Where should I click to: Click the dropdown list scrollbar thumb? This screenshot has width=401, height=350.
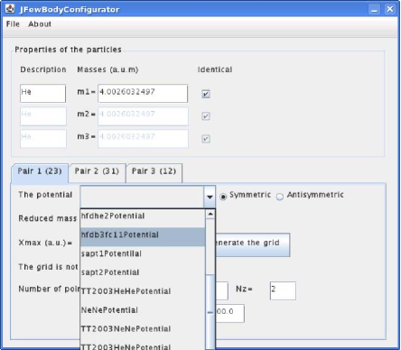(210, 312)
